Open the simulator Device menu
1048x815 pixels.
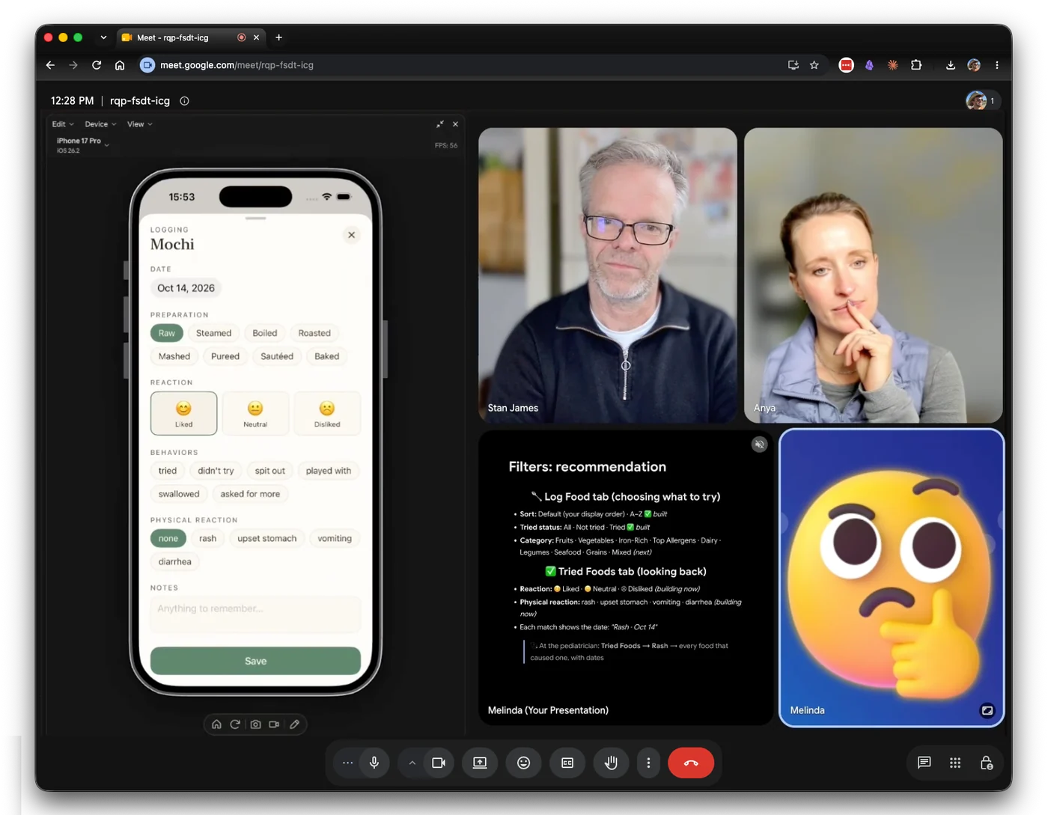(x=100, y=124)
